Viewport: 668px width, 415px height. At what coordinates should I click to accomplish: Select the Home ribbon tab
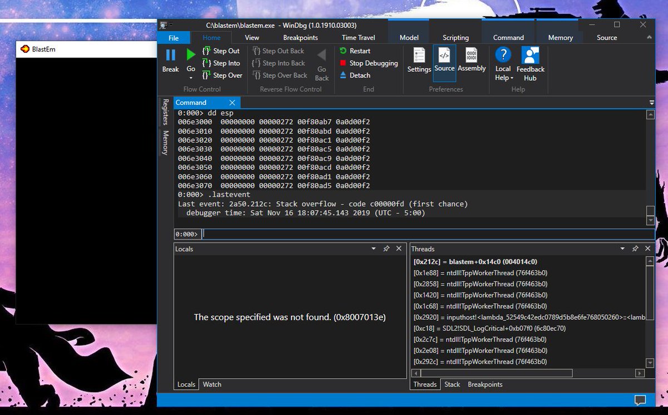(x=212, y=38)
